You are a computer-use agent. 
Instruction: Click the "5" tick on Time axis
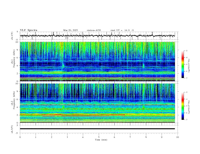coord(99,137)
